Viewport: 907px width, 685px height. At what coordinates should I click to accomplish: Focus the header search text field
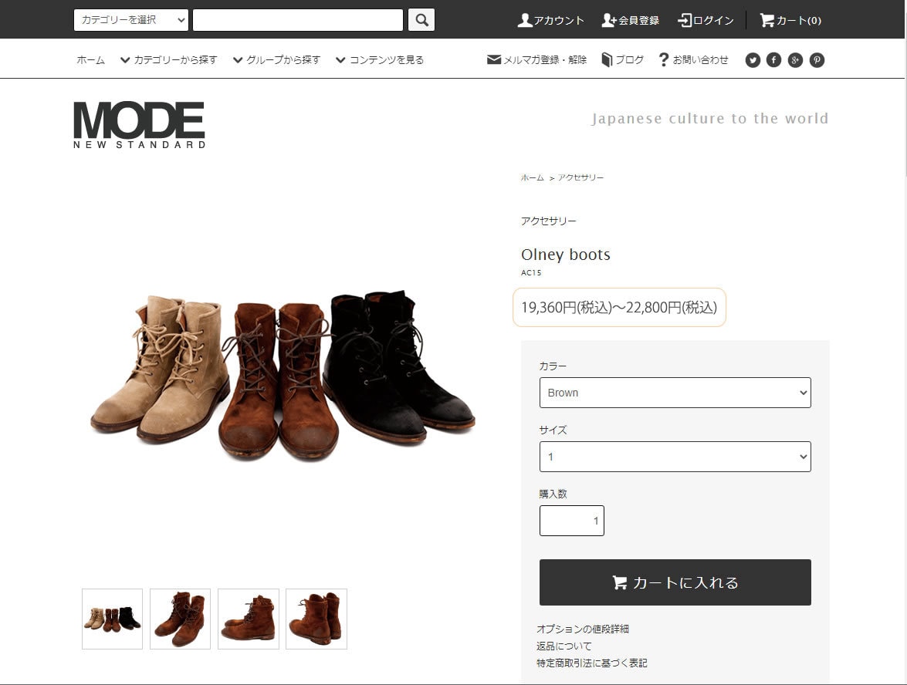coord(298,20)
